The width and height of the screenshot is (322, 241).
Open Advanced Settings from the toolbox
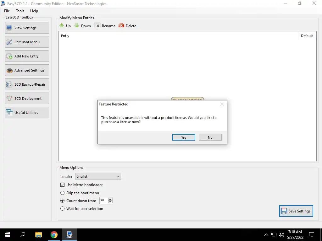pos(27,70)
